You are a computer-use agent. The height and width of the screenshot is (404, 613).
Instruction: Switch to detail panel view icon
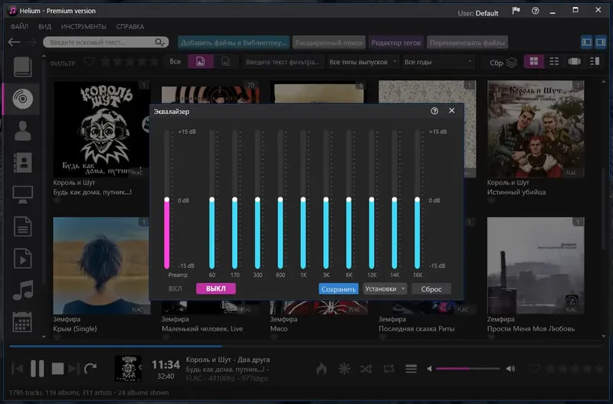(595, 61)
